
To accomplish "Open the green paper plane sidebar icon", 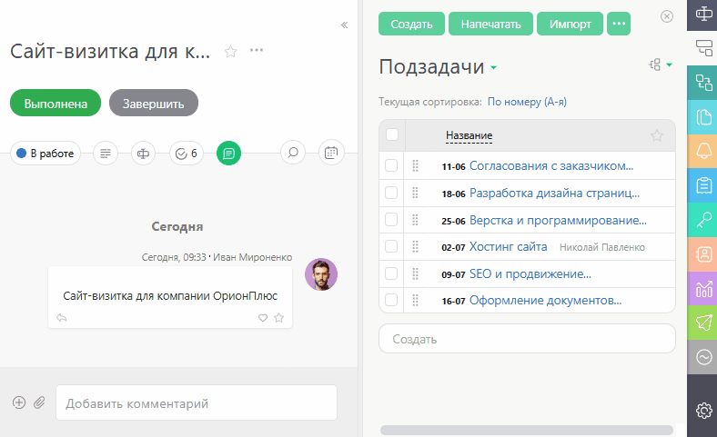I will coord(703,323).
